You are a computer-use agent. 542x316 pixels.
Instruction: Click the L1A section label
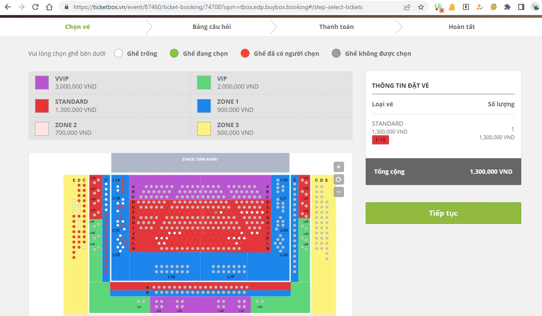[x=116, y=180]
